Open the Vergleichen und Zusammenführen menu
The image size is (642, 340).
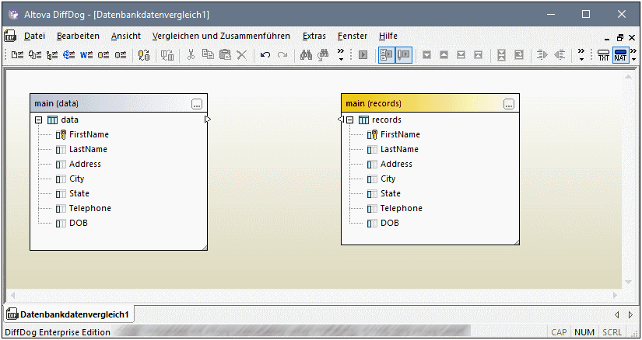pyautogui.click(x=221, y=36)
